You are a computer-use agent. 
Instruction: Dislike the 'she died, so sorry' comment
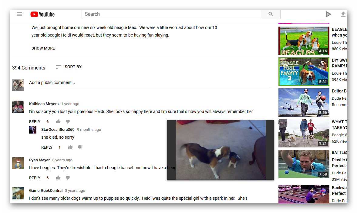[x=80, y=147]
